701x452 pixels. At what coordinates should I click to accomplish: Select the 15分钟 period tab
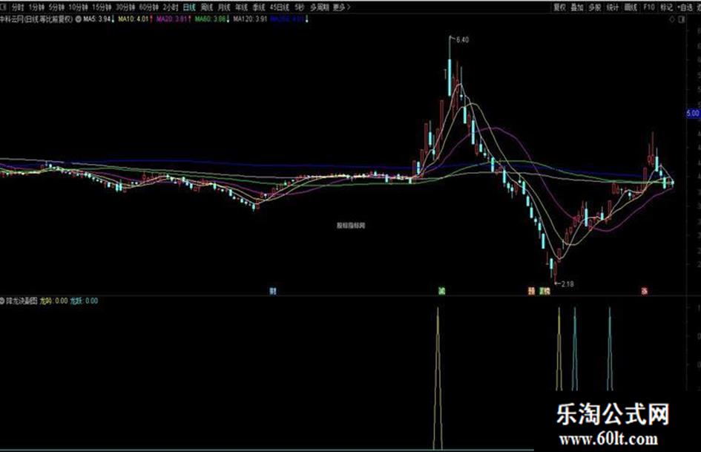point(102,7)
